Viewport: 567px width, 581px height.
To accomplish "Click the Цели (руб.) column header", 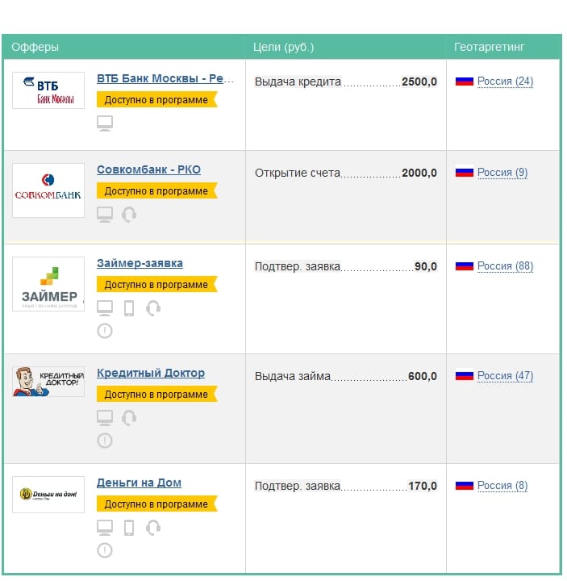I will point(283,47).
